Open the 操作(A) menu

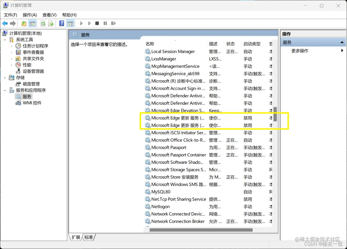click(30, 15)
